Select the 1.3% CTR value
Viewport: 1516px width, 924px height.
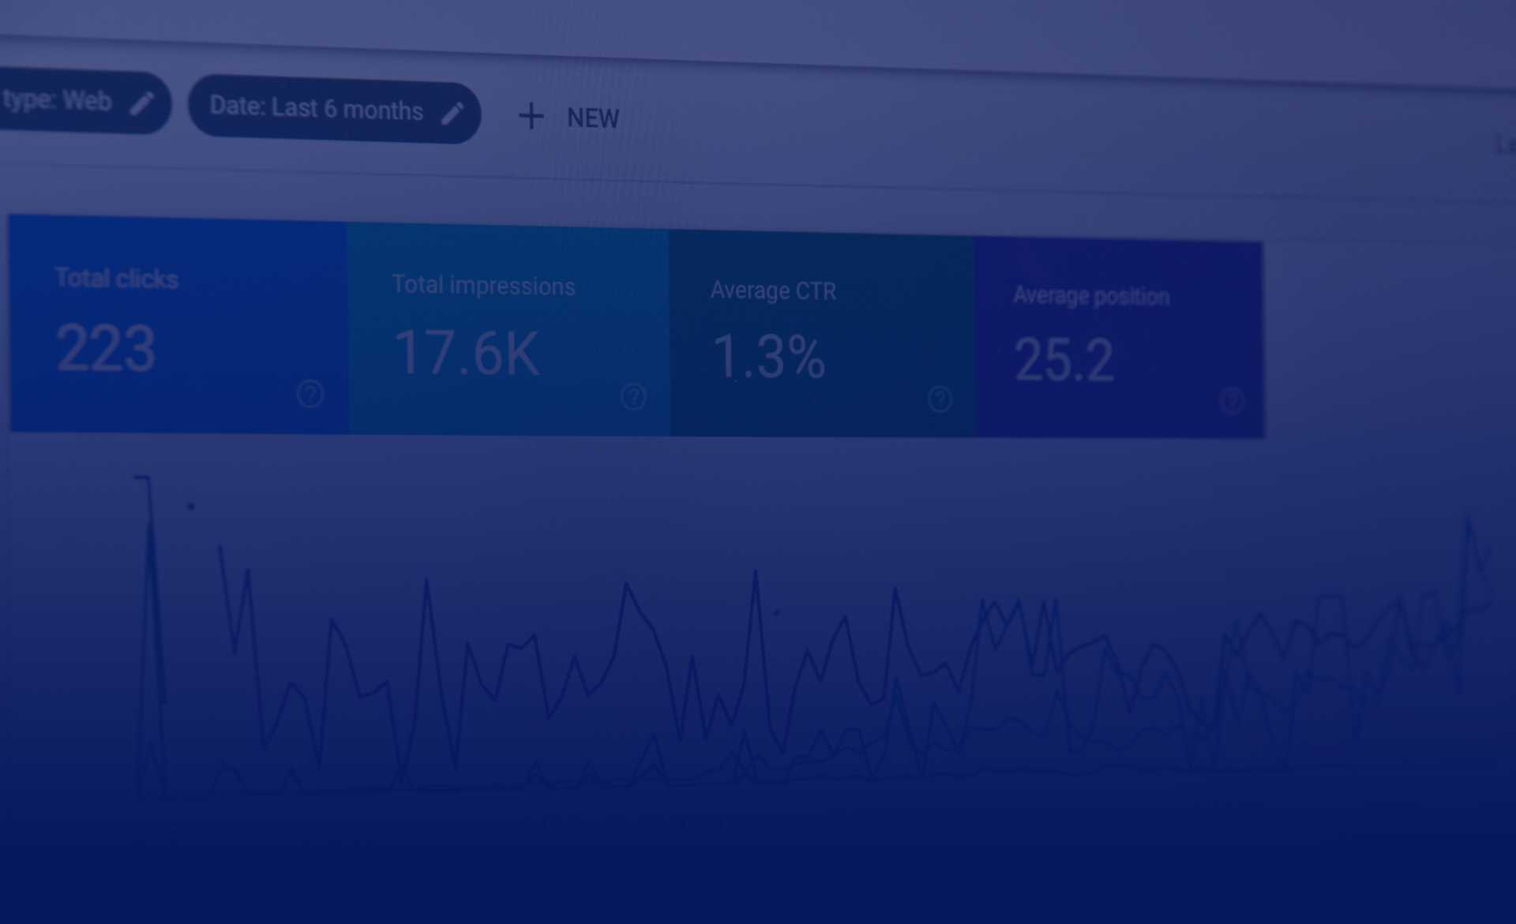tap(769, 357)
